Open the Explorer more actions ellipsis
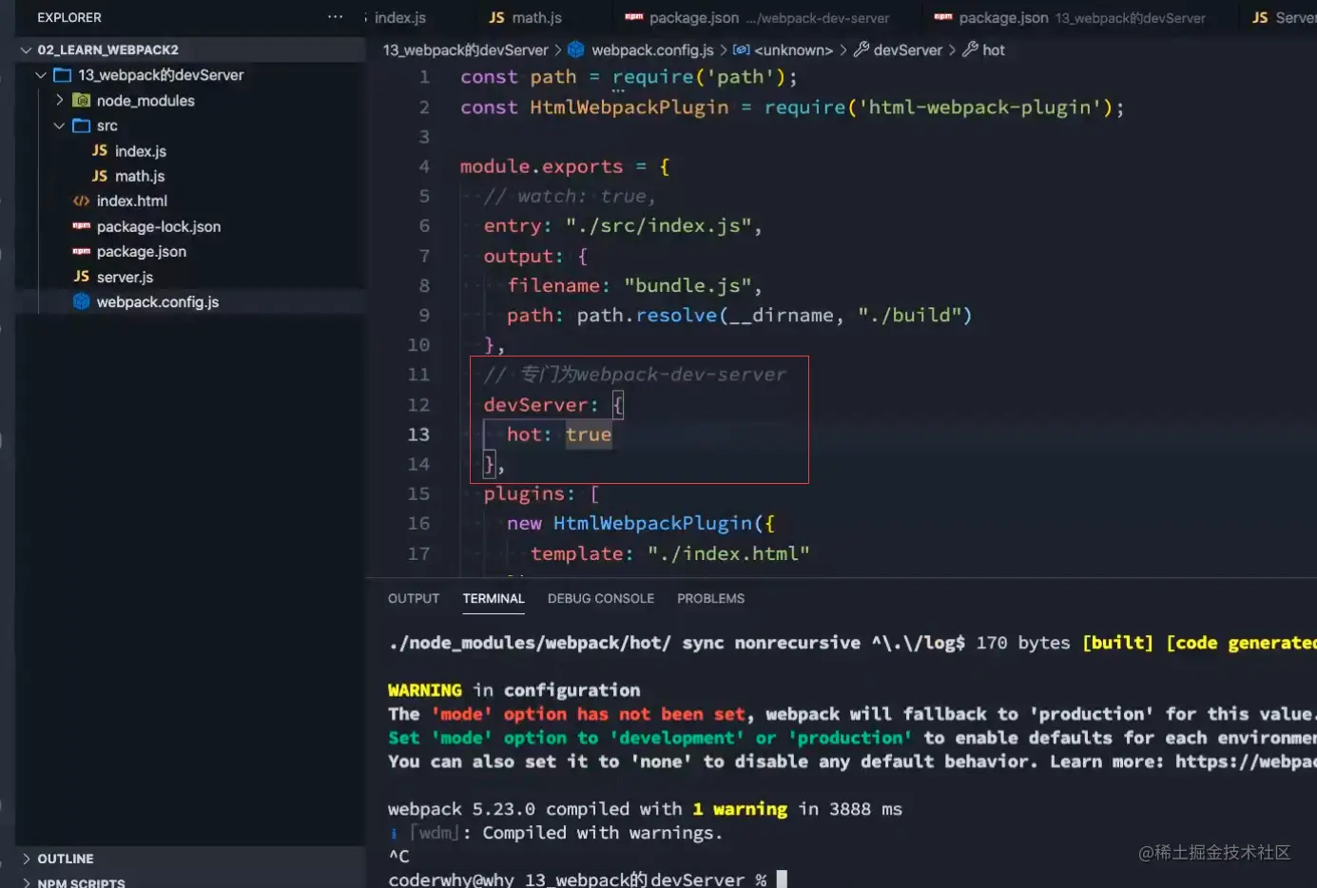The width and height of the screenshot is (1317, 888). click(335, 17)
